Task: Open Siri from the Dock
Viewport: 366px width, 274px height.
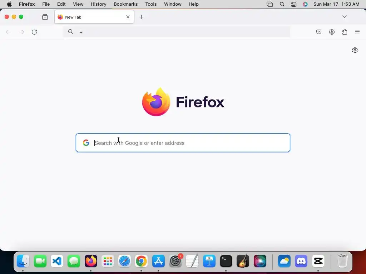Action: coord(260,261)
